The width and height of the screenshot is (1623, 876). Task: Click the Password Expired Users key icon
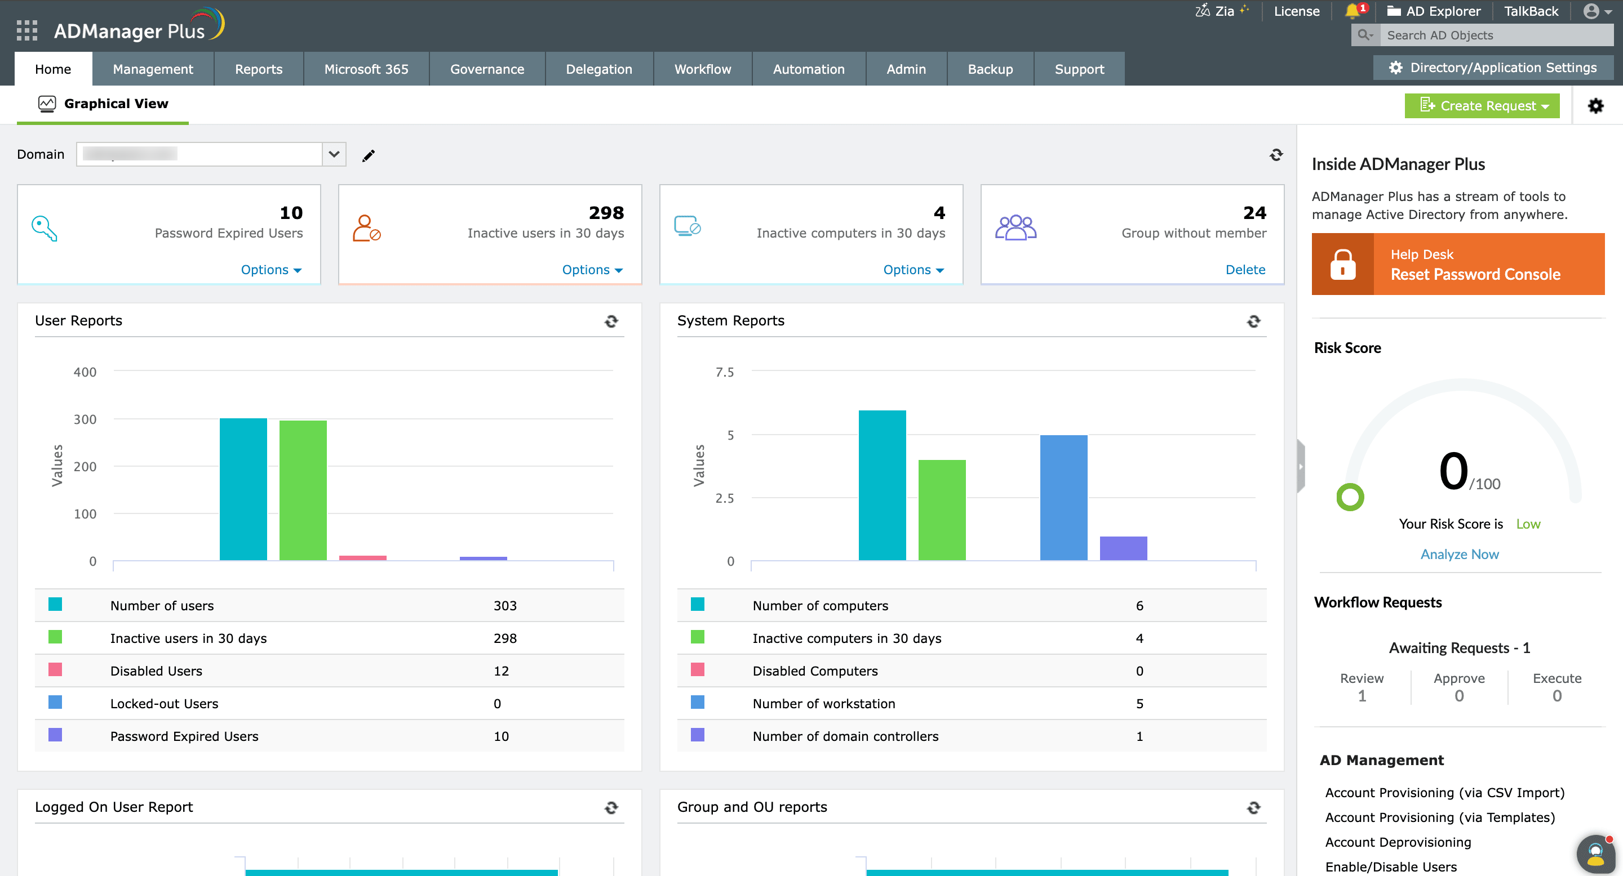45,229
